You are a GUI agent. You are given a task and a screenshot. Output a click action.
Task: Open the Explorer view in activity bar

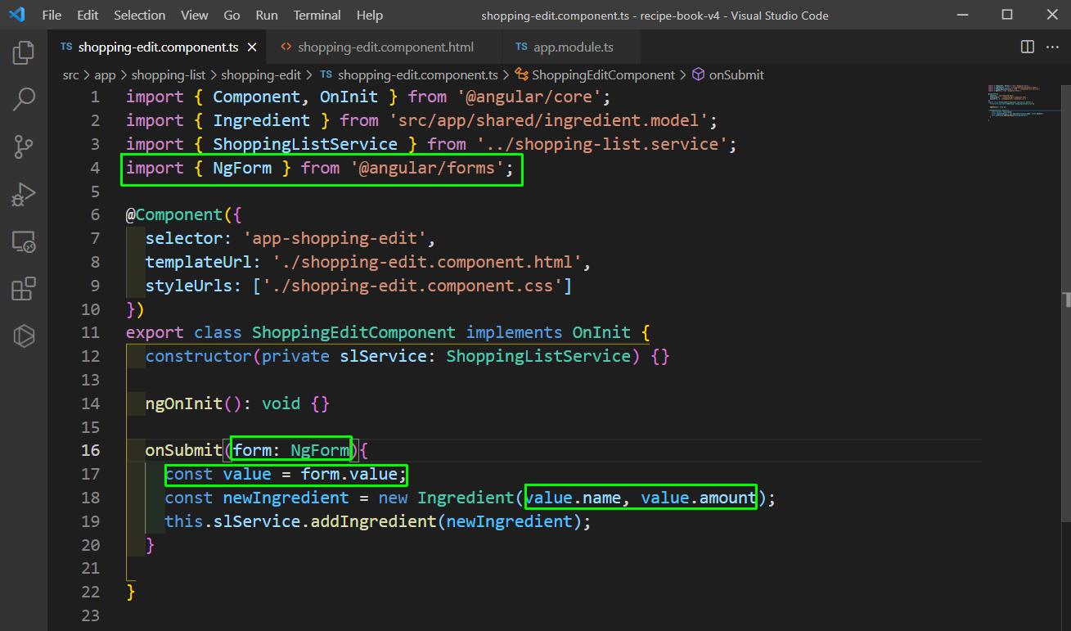24,53
